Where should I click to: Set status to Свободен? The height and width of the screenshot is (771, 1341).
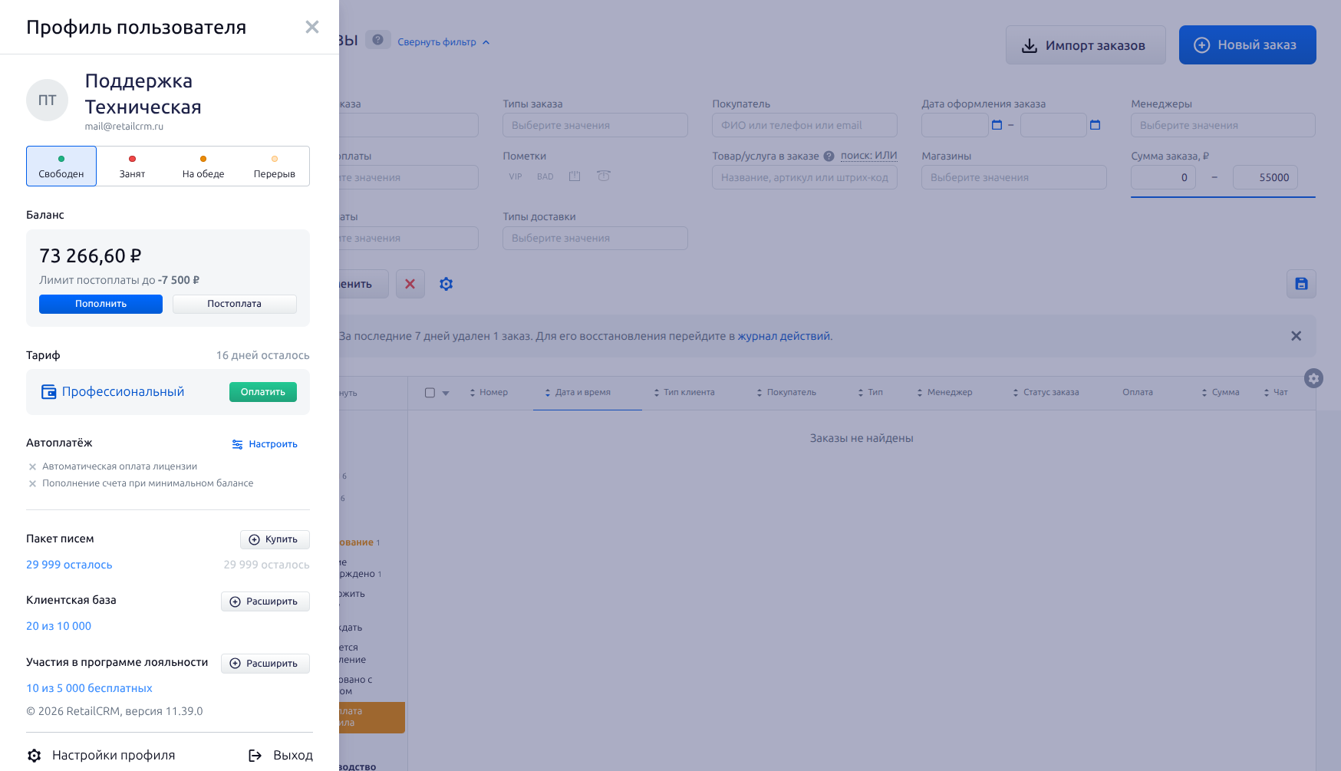(x=61, y=166)
